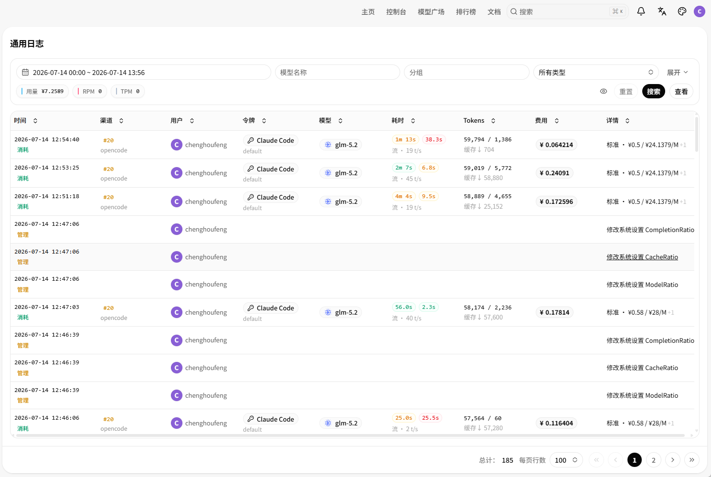Expand filters with 展开
The height and width of the screenshot is (477, 711).
pyautogui.click(x=678, y=73)
